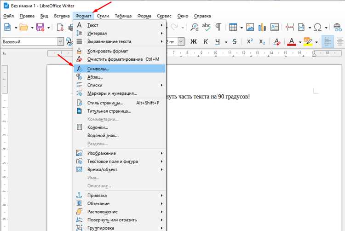The height and width of the screenshot is (231, 345).
Task: Expand Open recent dropdown arrow
Action: 32,28
